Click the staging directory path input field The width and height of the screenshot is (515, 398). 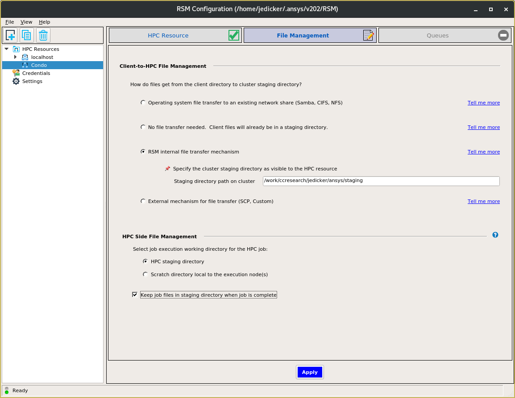(x=381, y=181)
